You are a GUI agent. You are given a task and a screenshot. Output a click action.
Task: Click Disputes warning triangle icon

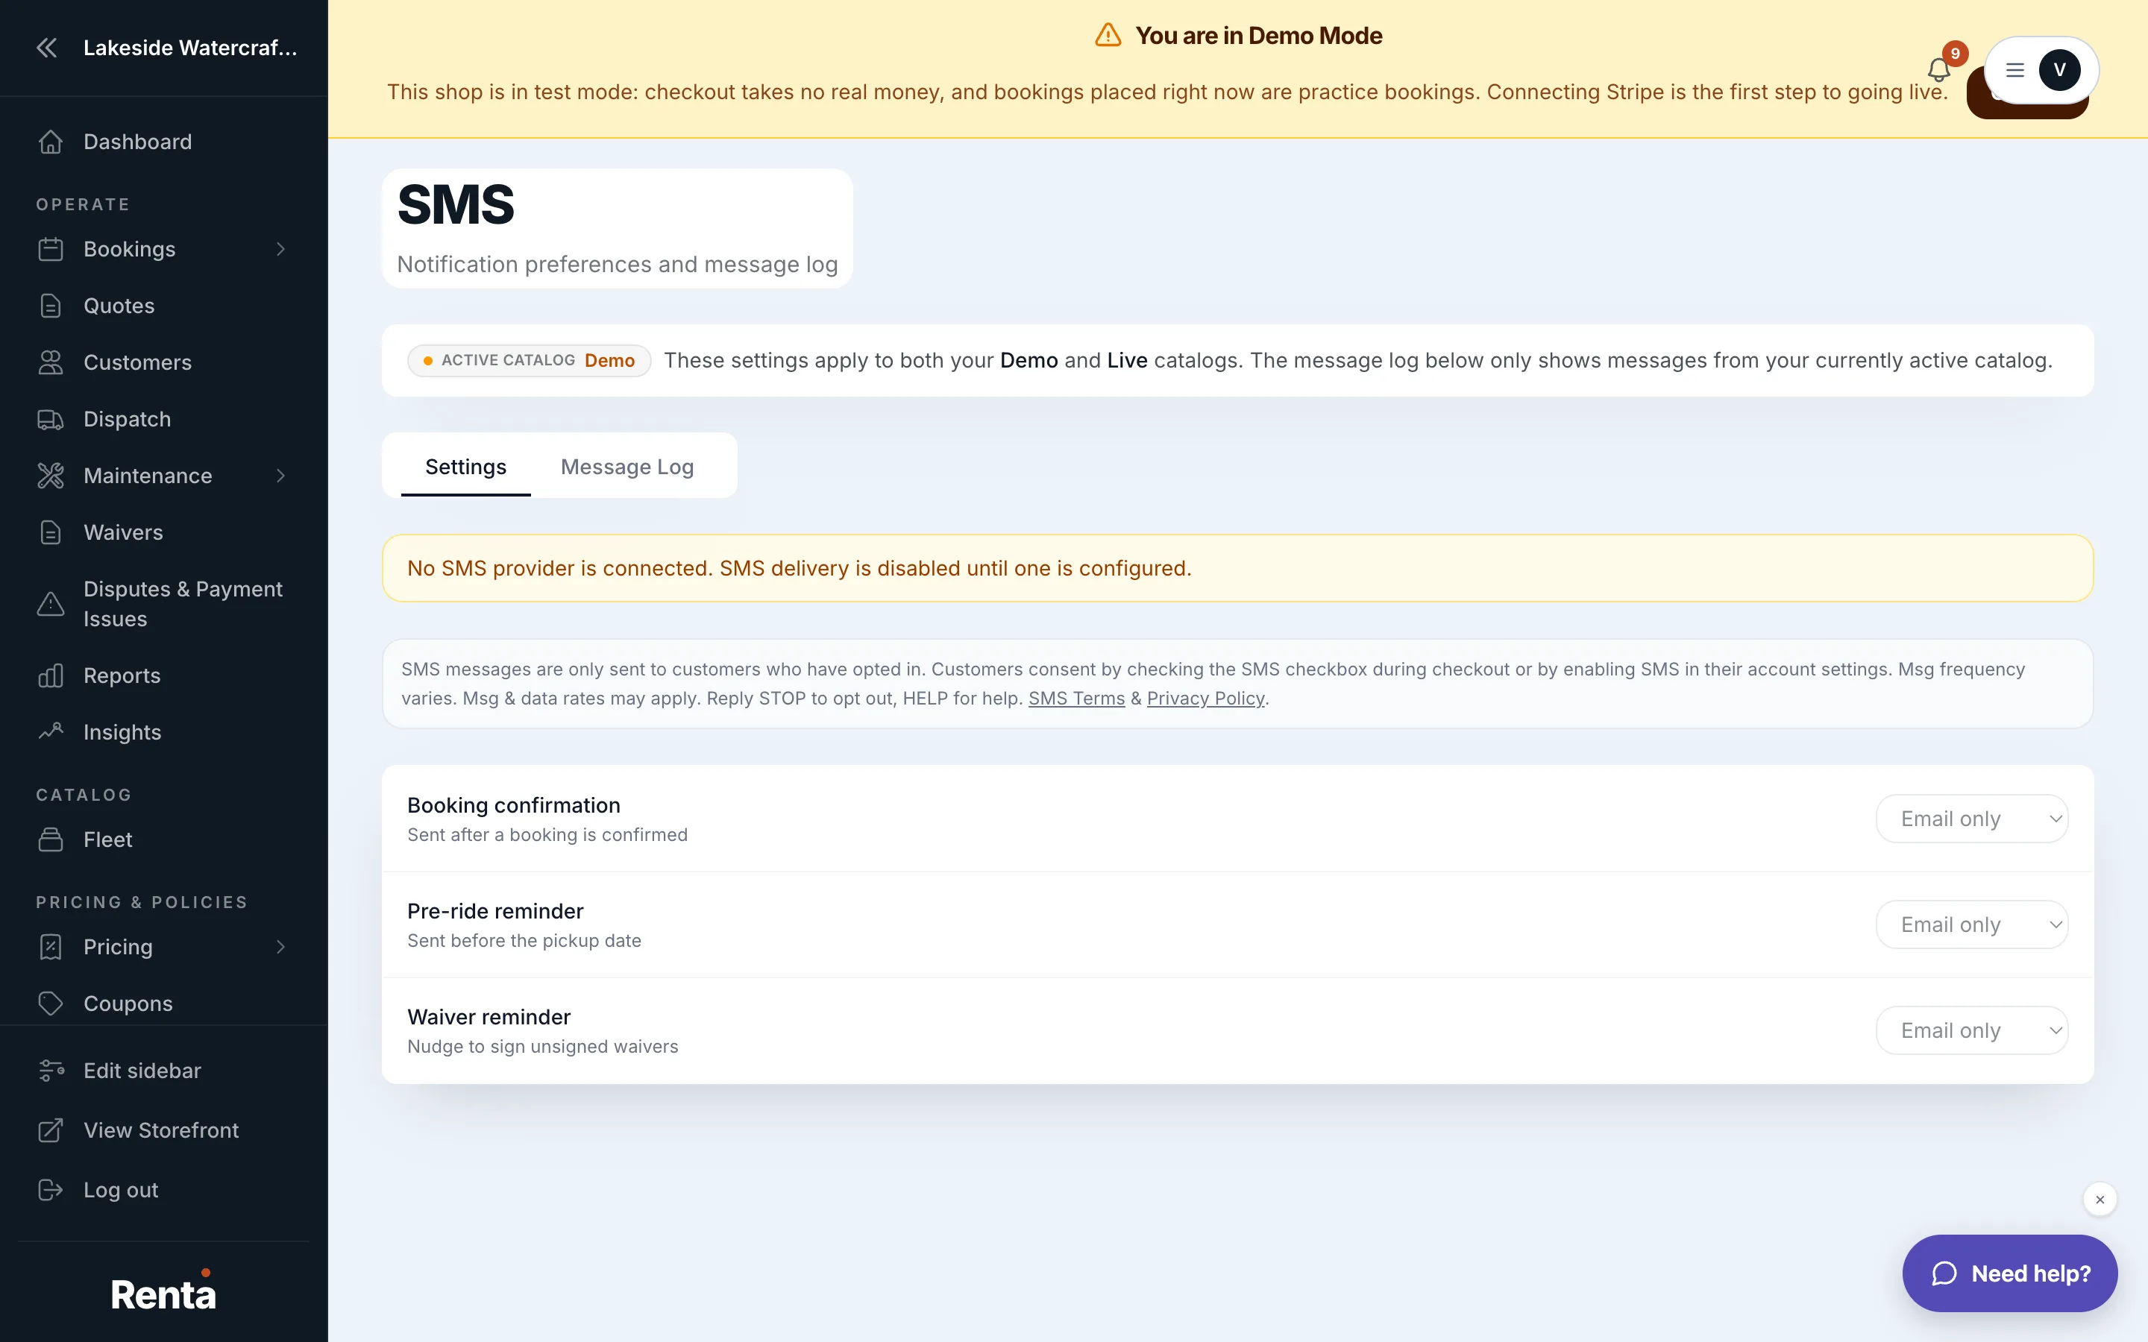click(51, 605)
